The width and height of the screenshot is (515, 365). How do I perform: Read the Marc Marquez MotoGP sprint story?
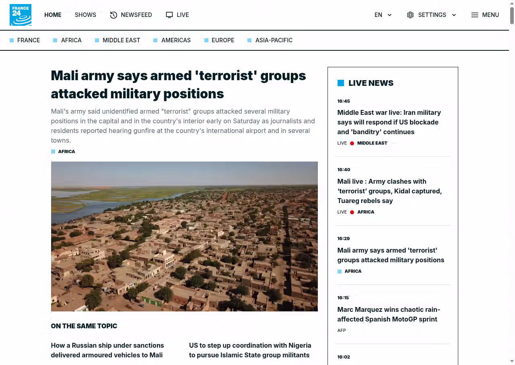point(388,314)
